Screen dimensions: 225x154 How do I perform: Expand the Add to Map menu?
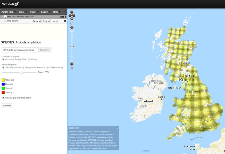[x=8, y=12]
